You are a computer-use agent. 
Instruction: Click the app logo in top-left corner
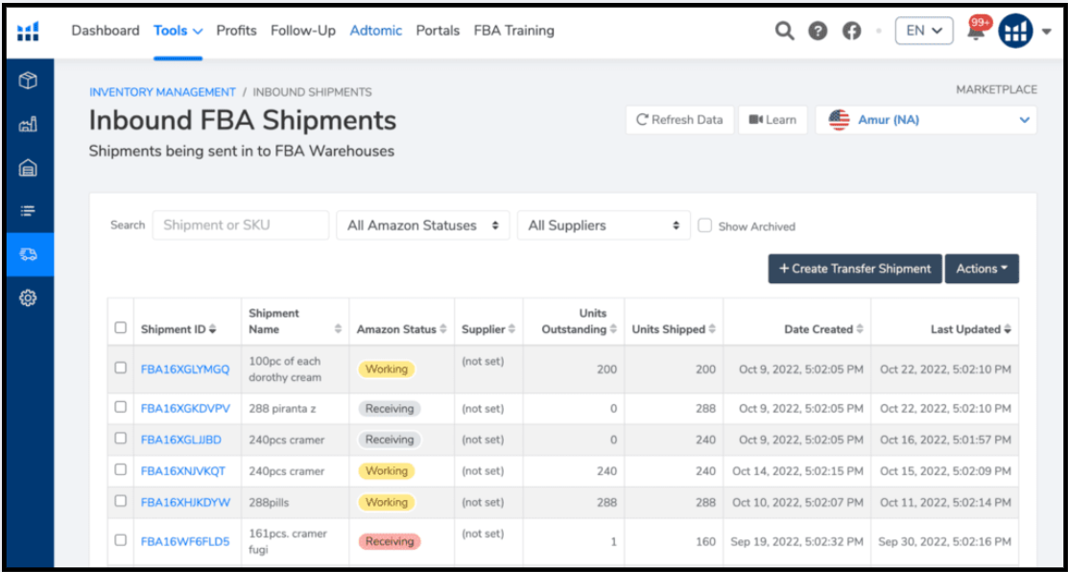[x=28, y=32]
